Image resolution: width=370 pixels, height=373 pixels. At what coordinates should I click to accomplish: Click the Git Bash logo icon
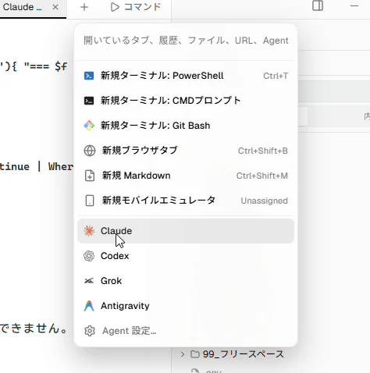[x=89, y=126]
